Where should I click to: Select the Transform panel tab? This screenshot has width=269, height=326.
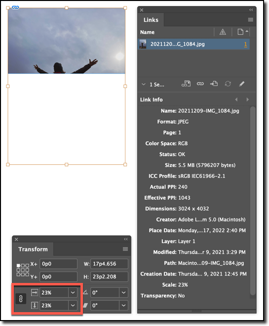(33, 249)
